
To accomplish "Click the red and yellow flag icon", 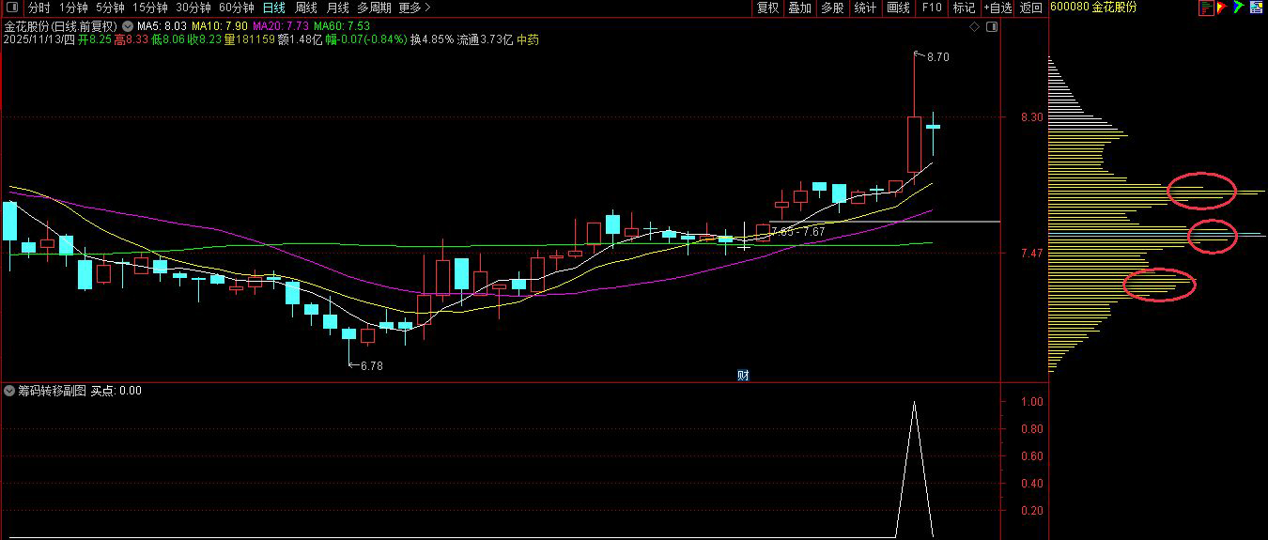I will click(x=1222, y=8).
